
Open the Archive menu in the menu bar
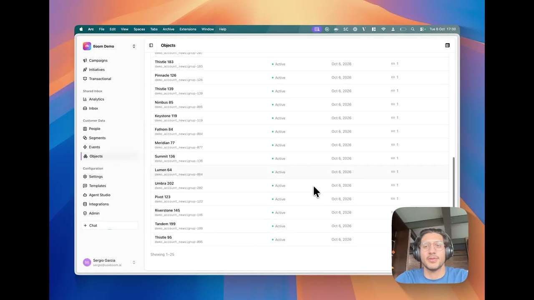(x=169, y=29)
